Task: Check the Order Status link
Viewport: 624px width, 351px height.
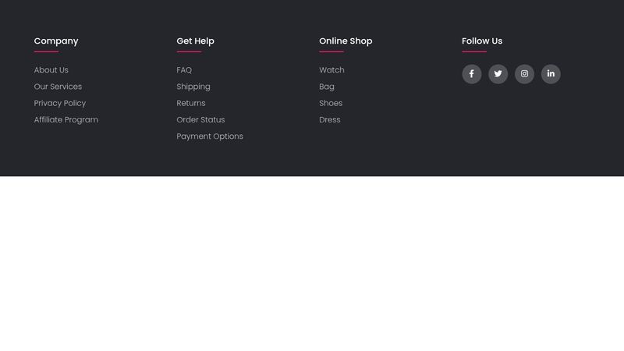Action: [200, 120]
